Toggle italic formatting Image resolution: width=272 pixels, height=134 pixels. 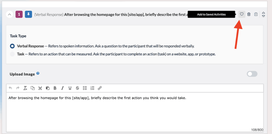[x=62, y=88]
